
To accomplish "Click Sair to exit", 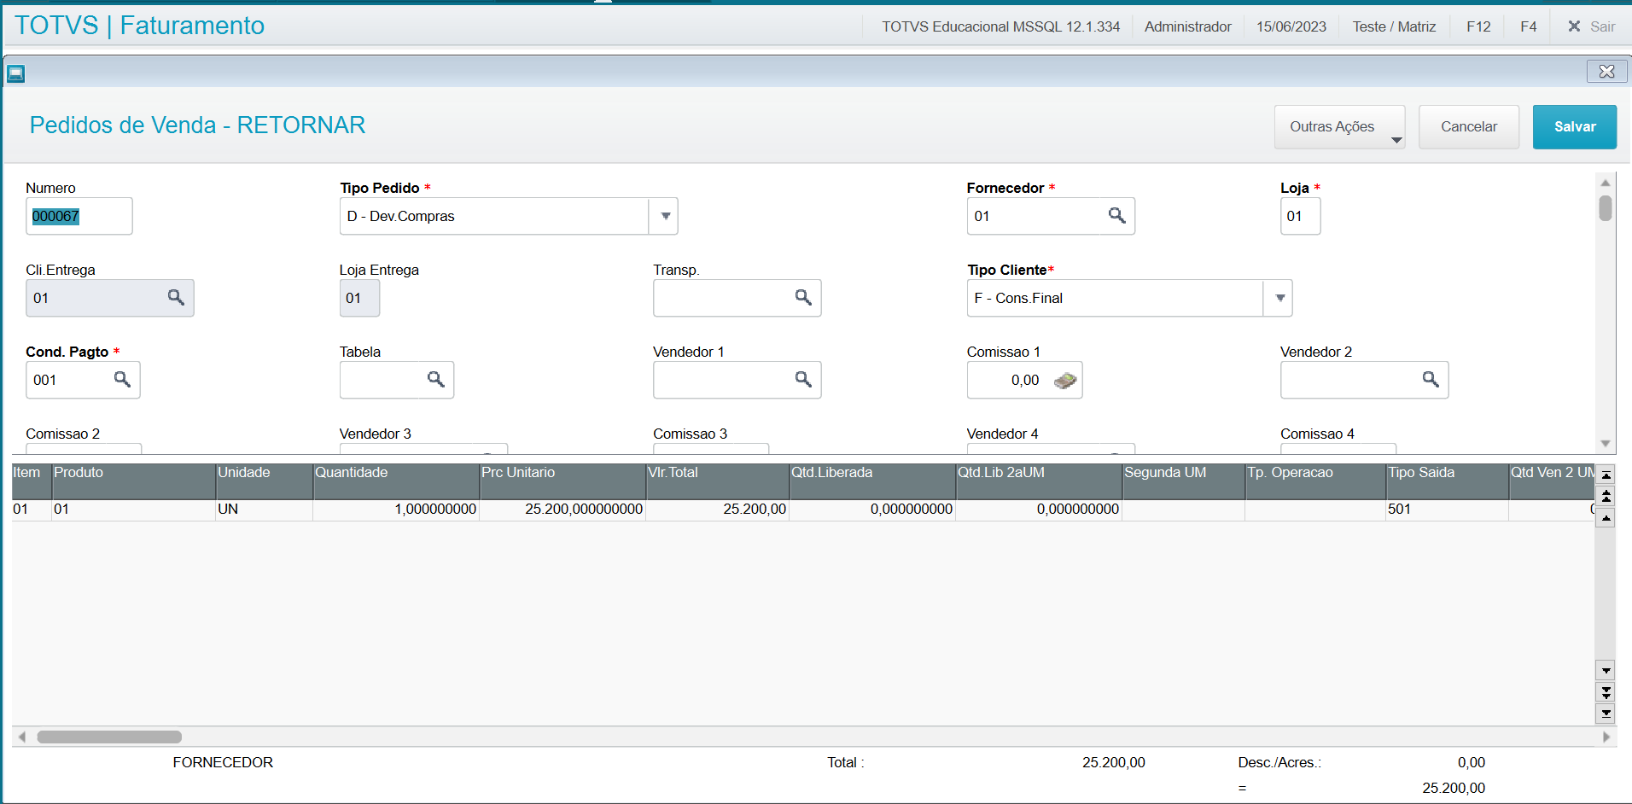I will click(x=1602, y=26).
